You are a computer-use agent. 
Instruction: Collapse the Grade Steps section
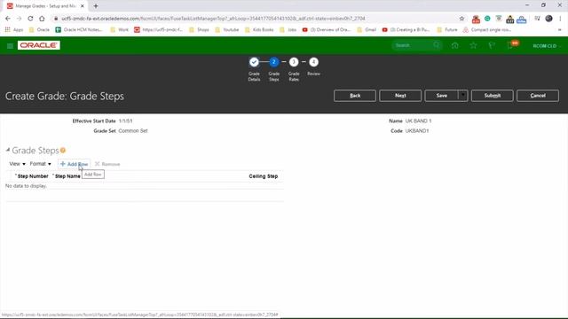click(8, 150)
